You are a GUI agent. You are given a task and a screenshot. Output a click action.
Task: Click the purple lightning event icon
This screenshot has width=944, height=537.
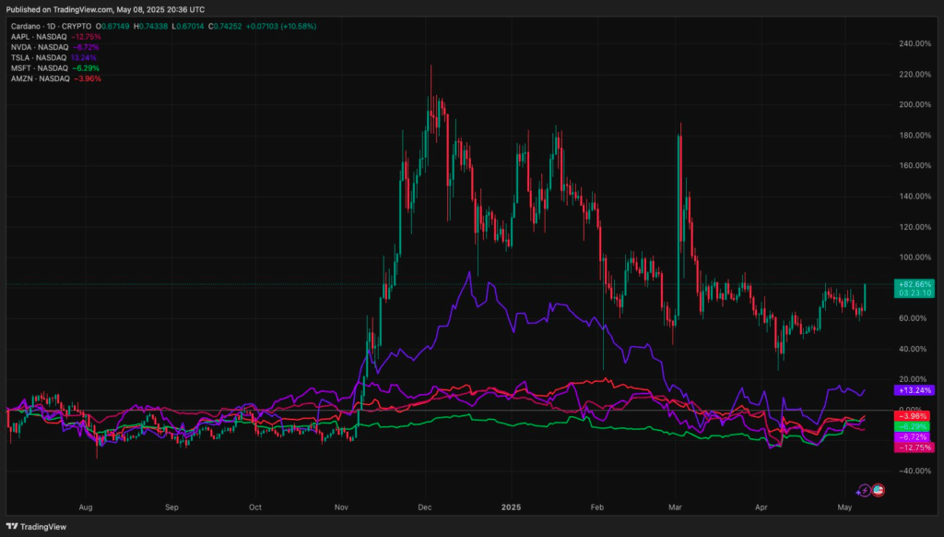pos(864,491)
